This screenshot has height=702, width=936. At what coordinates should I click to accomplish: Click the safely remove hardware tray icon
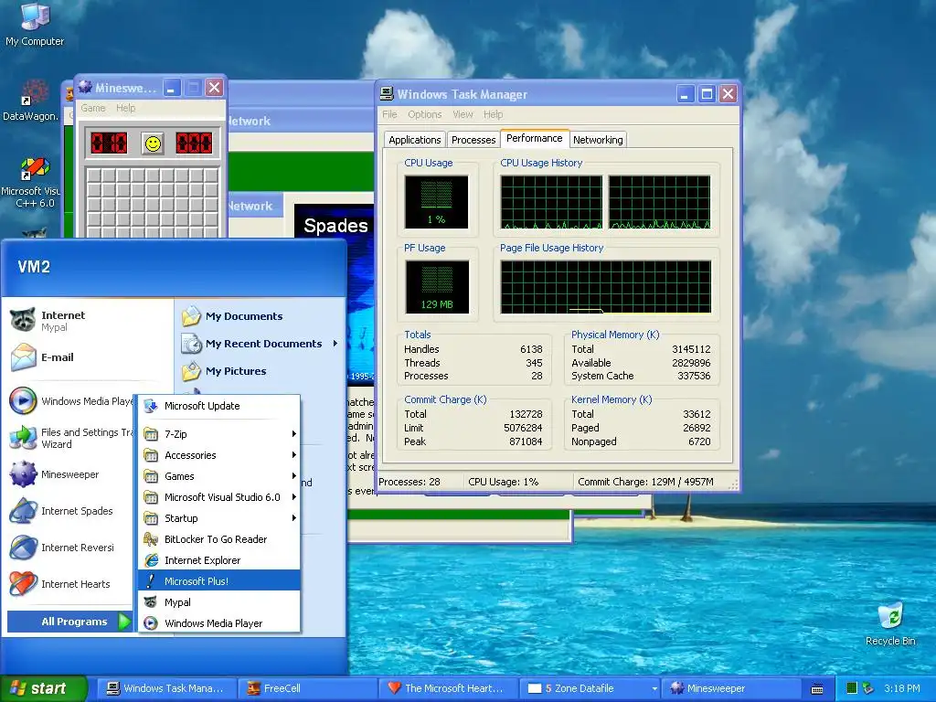[x=868, y=688]
